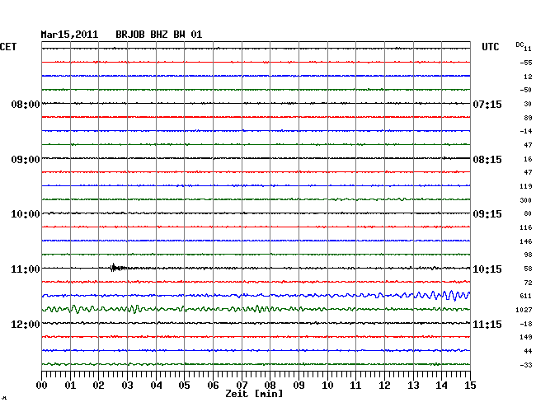Click the 12:00 CET time label
536x407 pixels.
[x=26, y=324]
